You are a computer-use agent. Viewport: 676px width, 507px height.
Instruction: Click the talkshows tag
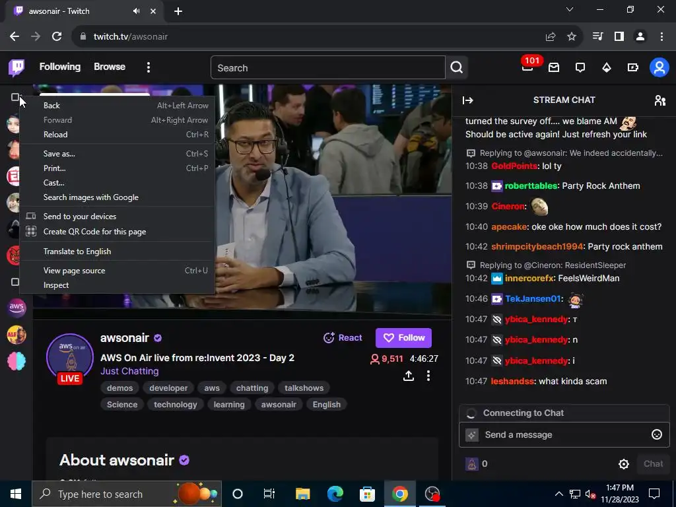(x=304, y=388)
